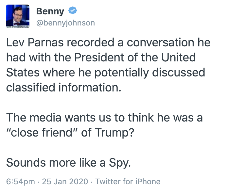This screenshot has width=227, height=196.
Task: Click the news ticker strip in the avatar
Action: coord(18,26)
